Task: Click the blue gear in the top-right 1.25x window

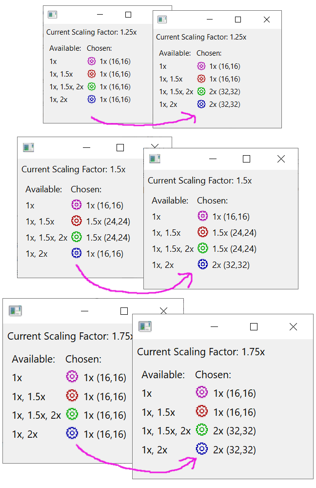Action: [x=202, y=104]
